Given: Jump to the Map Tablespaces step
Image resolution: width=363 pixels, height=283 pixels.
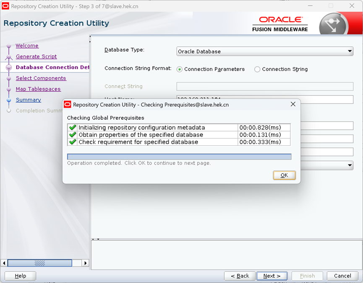Looking at the screenshot, I should (38, 89).
